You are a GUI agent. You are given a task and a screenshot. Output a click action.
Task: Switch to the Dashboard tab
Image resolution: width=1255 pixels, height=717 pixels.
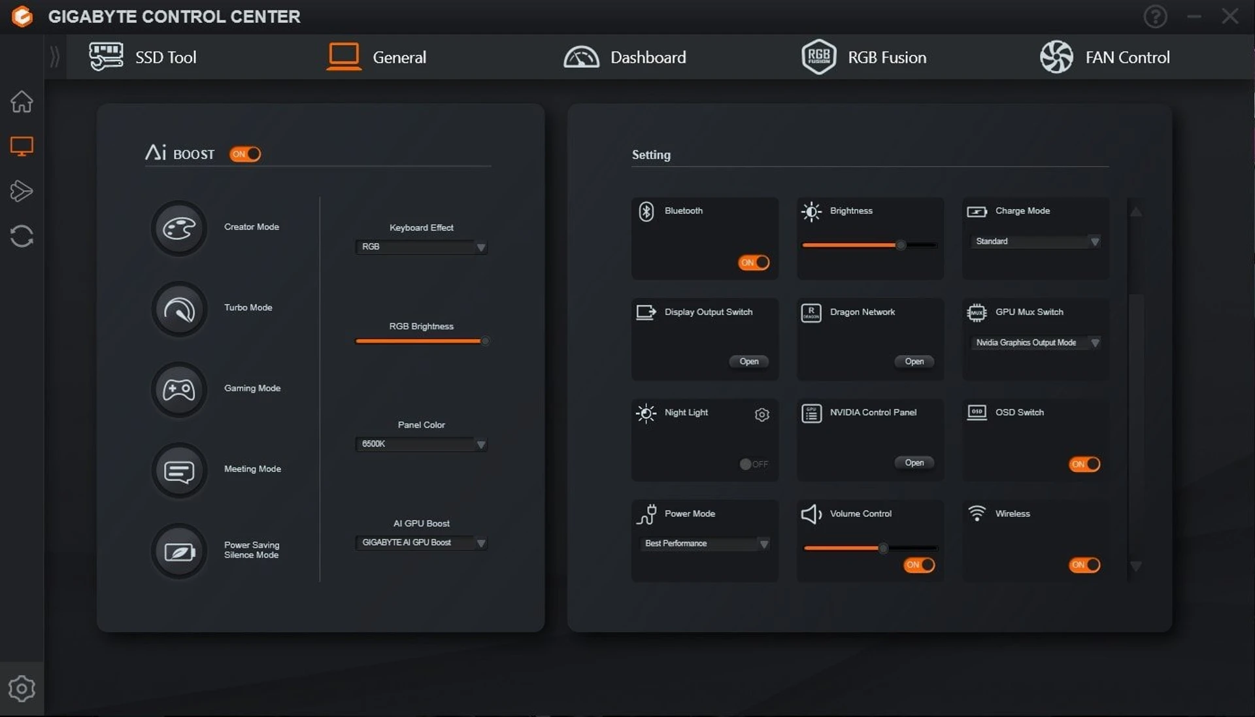point(625,57)
